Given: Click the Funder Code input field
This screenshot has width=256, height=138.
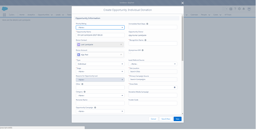Looking at the screenshot, I should (x=153, y=103).
